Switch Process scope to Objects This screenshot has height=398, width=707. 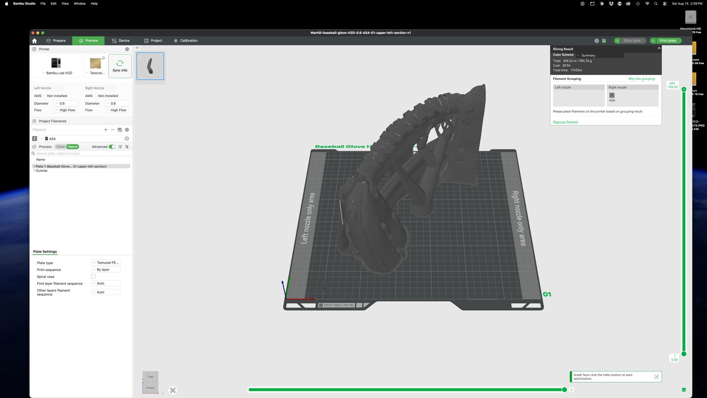click(72, 147)
